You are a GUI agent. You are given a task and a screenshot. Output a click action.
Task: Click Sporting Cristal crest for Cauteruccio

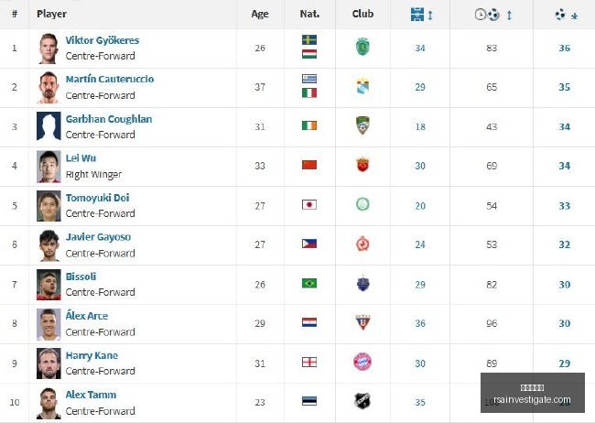[362, 86]
